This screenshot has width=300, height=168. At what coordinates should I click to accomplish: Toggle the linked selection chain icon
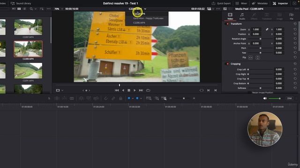[113, 98]
